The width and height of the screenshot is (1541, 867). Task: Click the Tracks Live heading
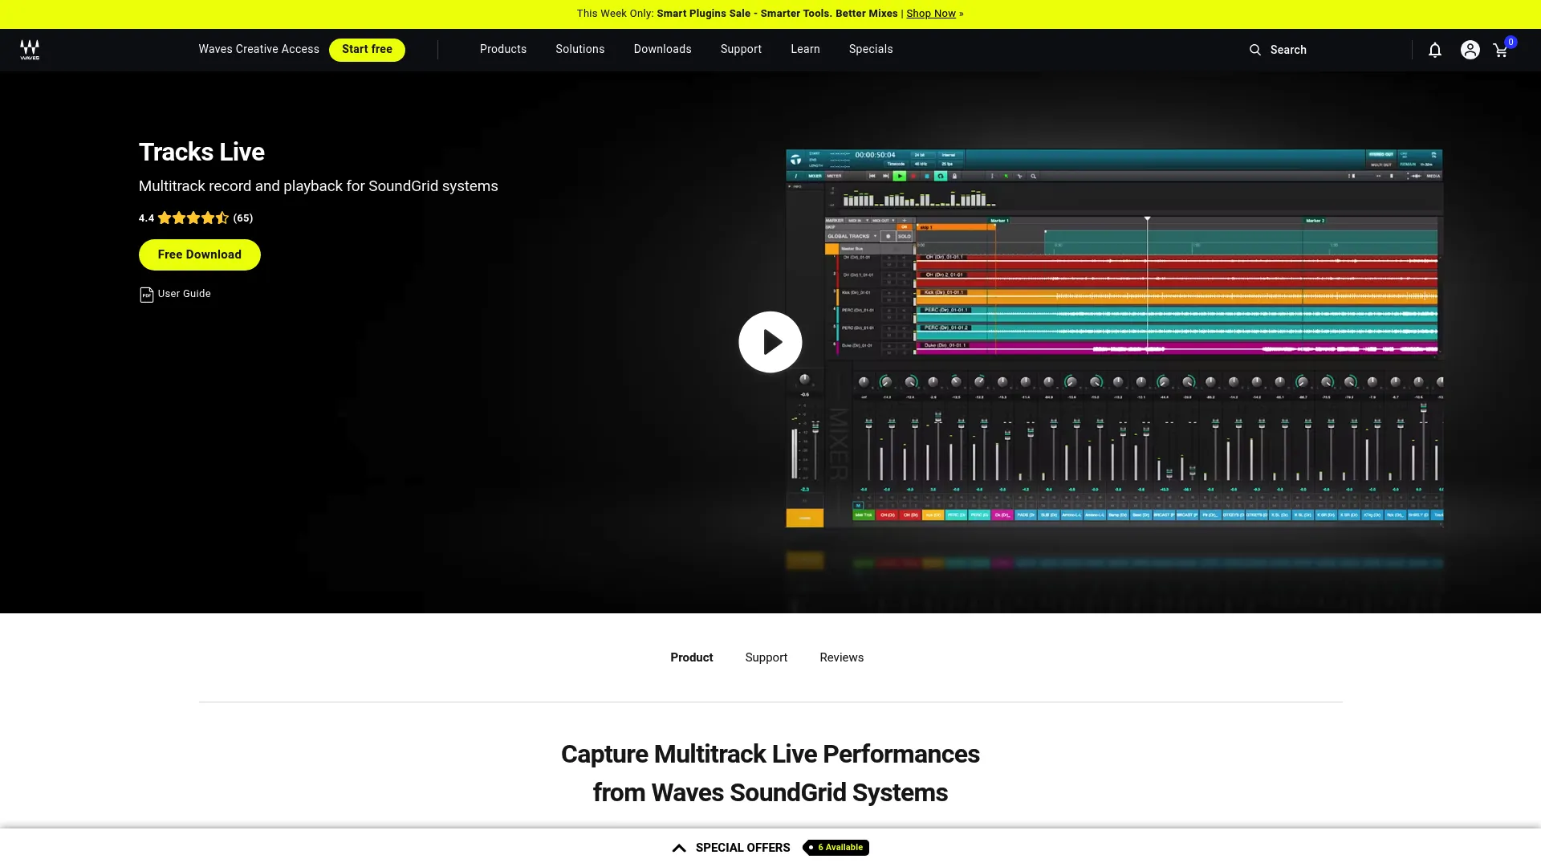pos(201,152)
